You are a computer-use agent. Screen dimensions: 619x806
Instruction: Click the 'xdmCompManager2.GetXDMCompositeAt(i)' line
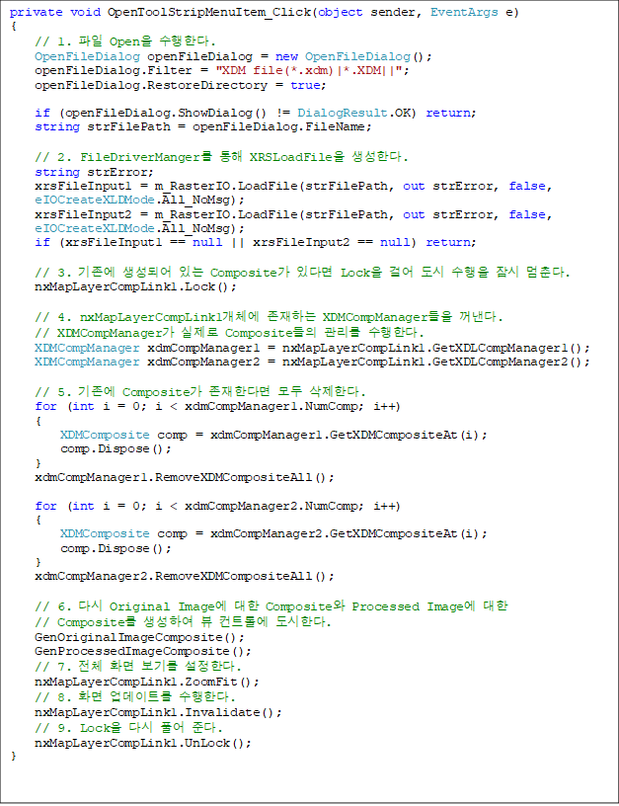pos(273,534)
